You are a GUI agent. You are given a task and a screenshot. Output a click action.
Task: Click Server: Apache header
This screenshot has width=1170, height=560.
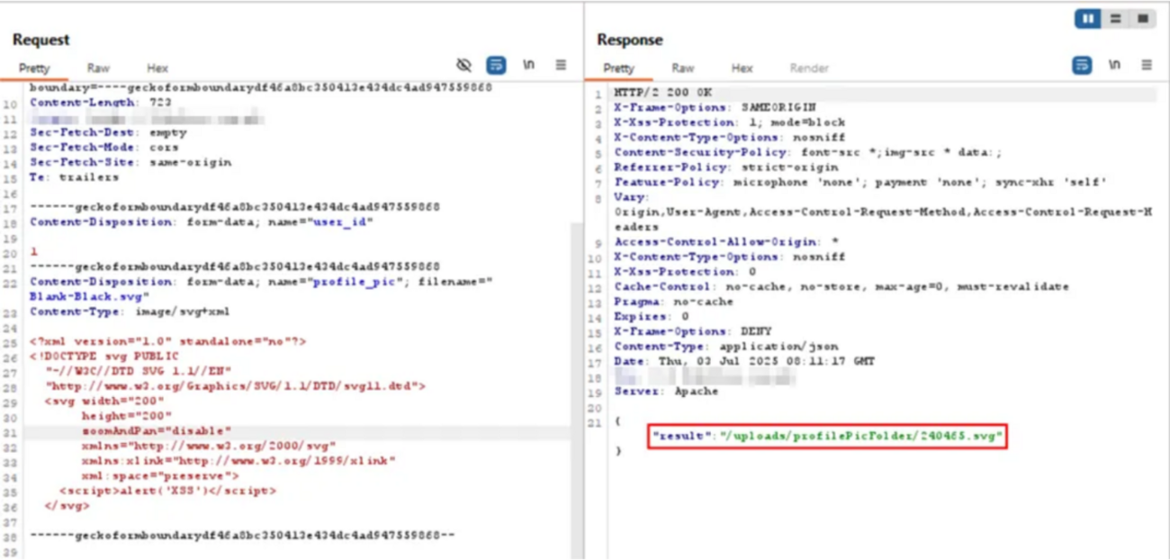[x=666, y=391]
